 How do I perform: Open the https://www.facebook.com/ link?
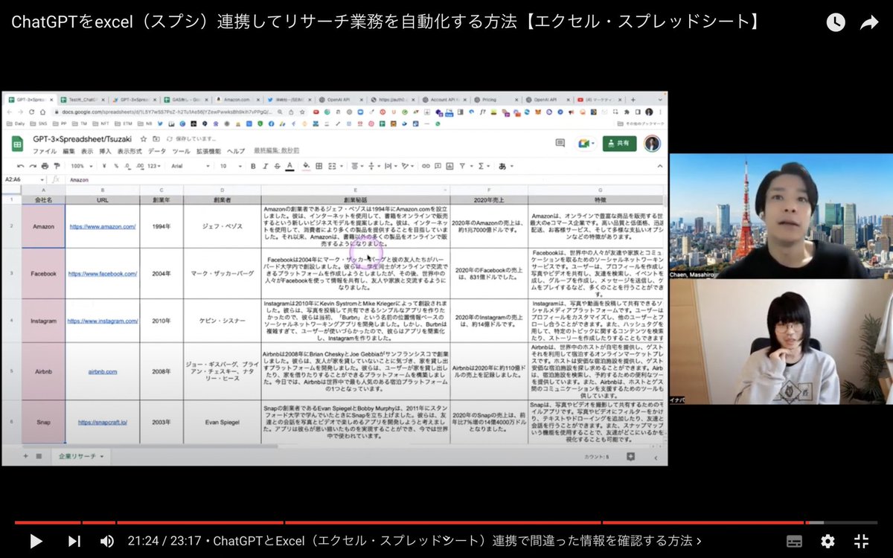pos(103,273)
